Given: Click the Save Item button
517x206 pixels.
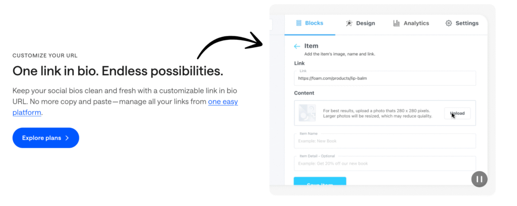Looking at the screenshot, I should tap(320, 181).
